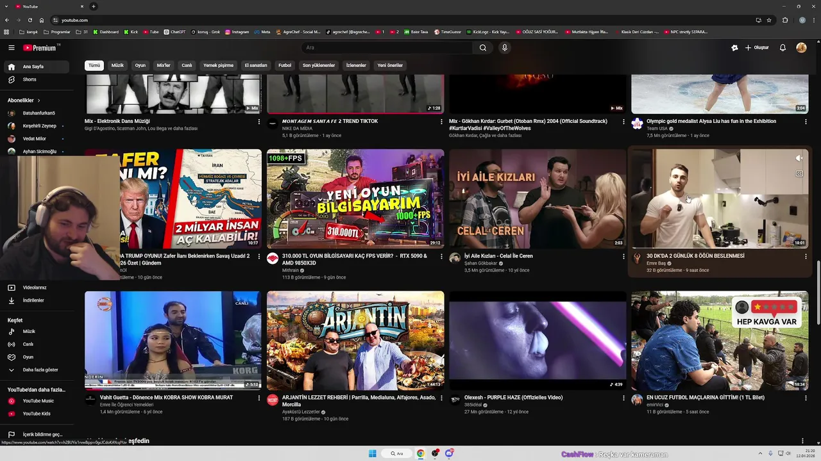Open Kırşehirli Zeynep subscription channel
821x461 pixels.
(36, 126)
